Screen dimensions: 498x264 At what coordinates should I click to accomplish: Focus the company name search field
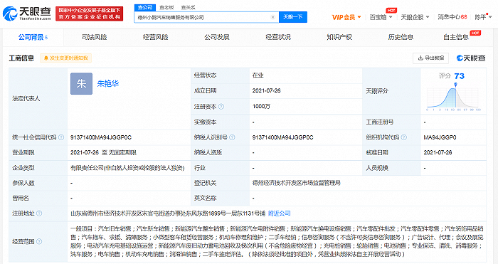click(203, 17)
